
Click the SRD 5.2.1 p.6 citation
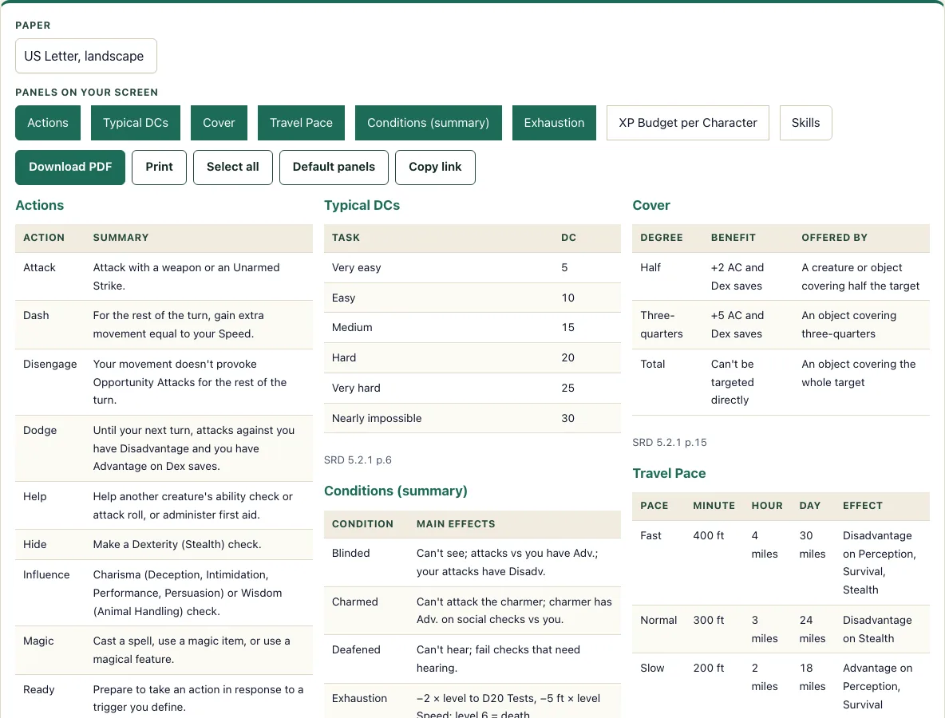(358, 460)
